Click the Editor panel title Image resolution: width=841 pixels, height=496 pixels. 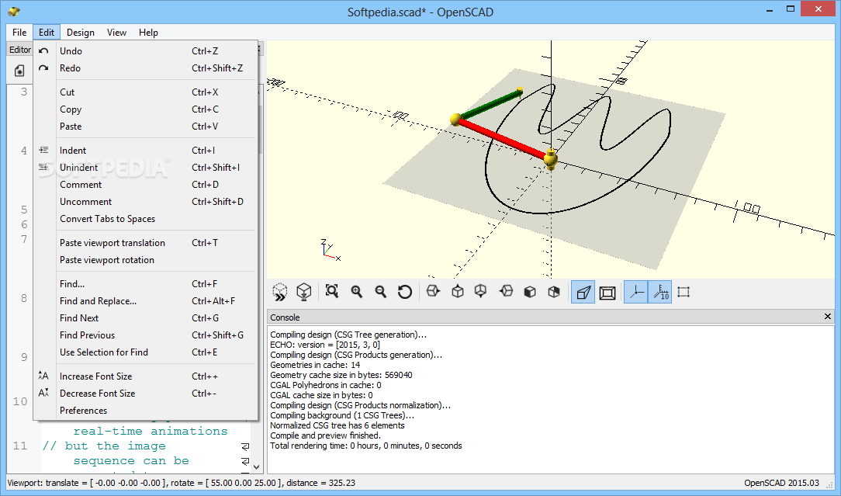(x=20, y=50)
